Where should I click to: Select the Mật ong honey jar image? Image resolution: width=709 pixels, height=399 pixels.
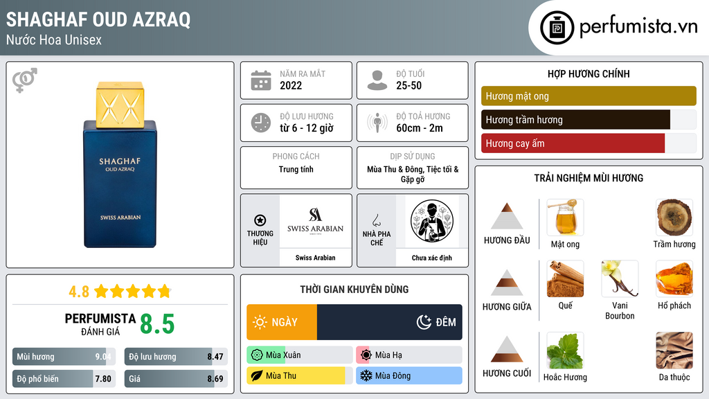coord(565,218)
